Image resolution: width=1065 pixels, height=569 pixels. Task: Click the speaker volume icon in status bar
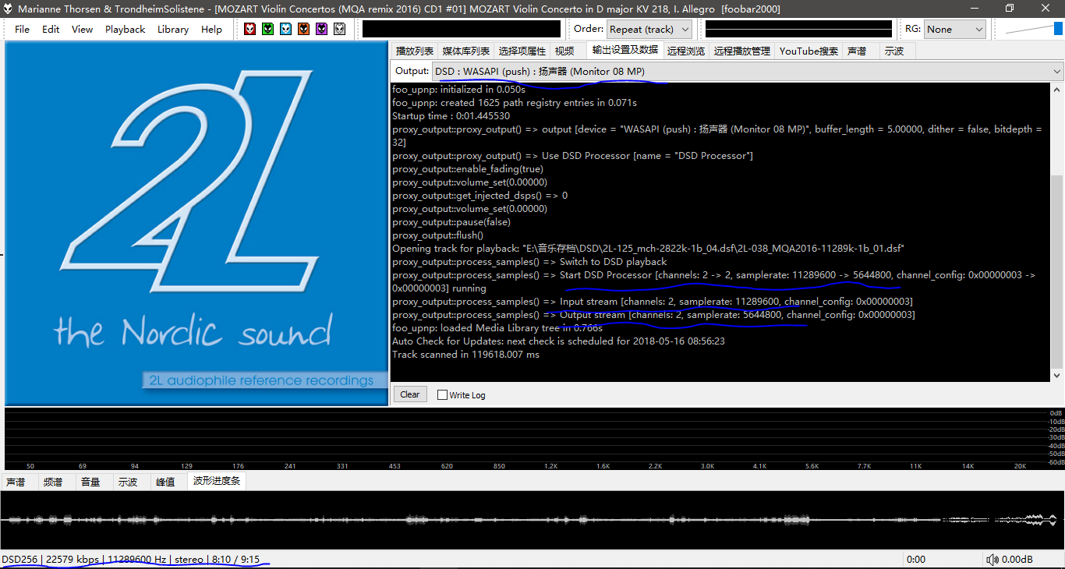point(992,560)
